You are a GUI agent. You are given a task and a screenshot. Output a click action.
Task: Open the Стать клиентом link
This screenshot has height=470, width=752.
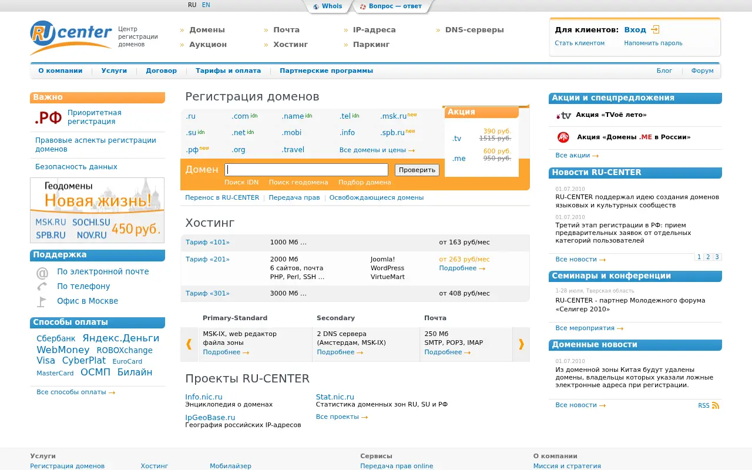[x=579, y=43]
